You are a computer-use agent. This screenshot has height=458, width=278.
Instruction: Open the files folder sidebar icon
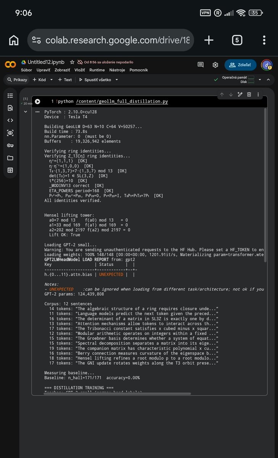click(x=10, y=158)
